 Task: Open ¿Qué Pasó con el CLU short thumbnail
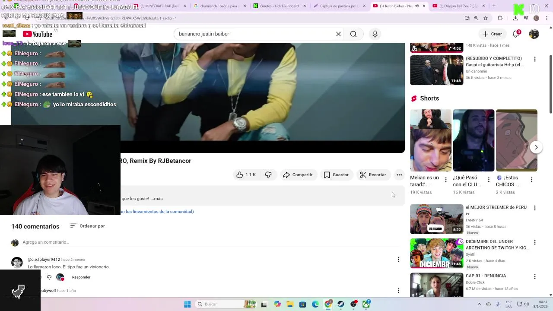[x=474, y=140]
